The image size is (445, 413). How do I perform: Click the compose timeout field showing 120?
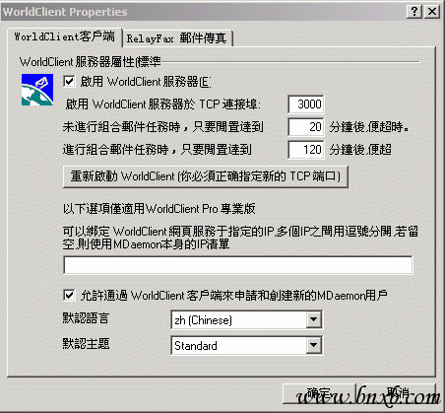point(306,150)
